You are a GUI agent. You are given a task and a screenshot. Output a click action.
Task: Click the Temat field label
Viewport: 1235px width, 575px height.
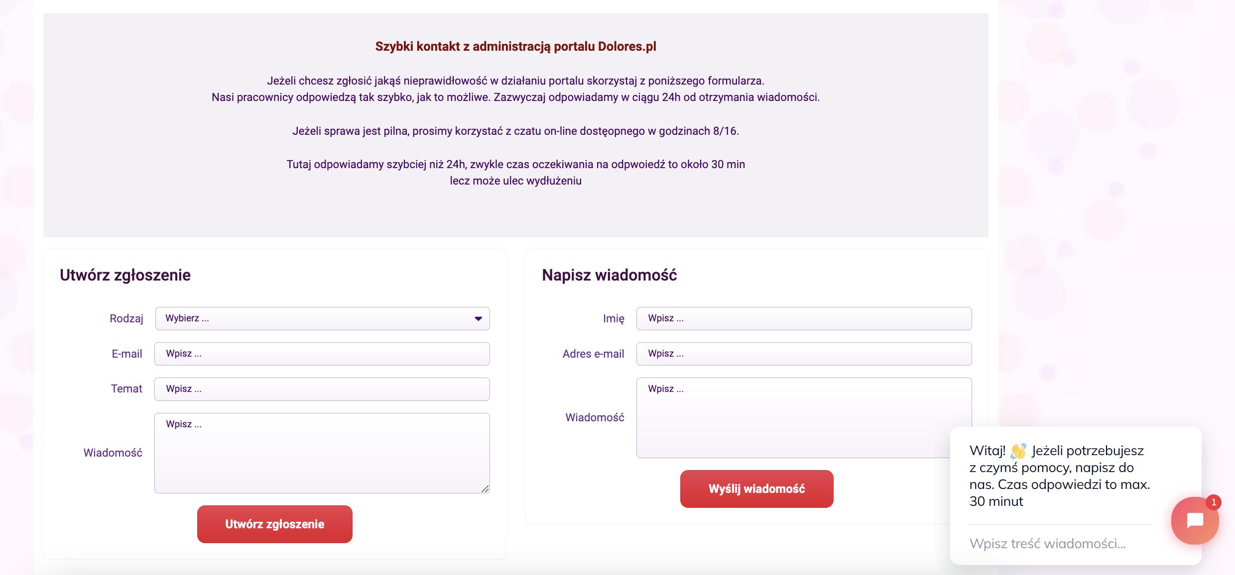tap(126, 389)
